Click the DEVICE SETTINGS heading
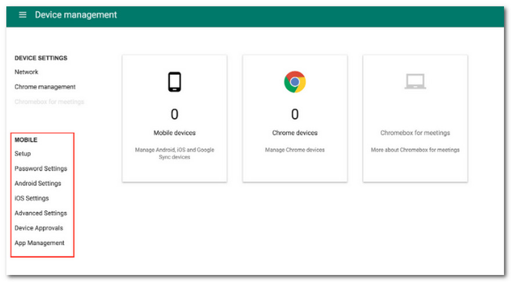Screen dimensions: 511x282 click(x=41, y=58)
